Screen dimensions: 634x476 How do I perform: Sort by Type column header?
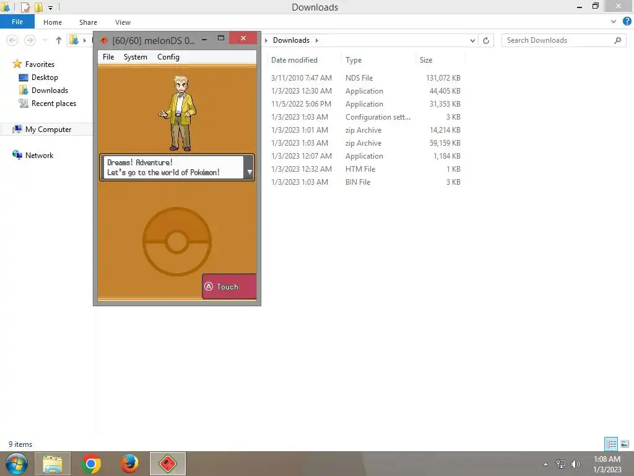tap(354, 60)
